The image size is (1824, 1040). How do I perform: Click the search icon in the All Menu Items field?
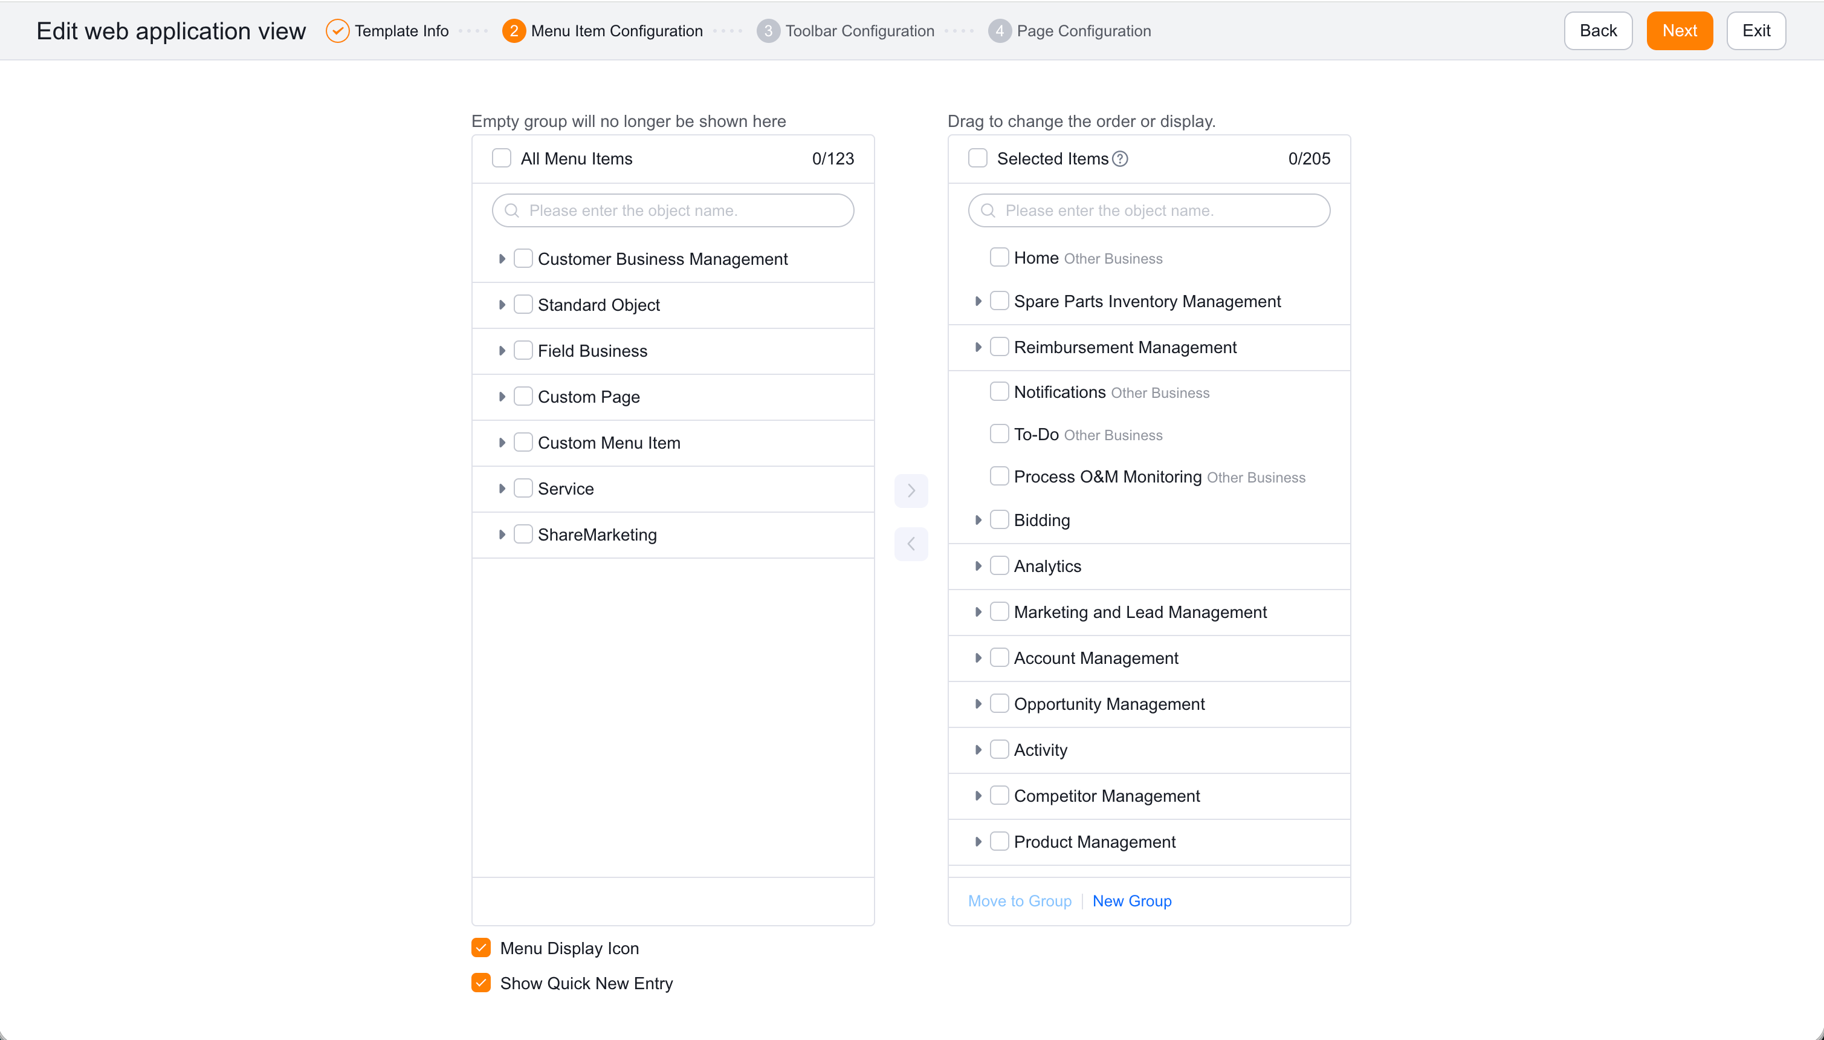511,210
